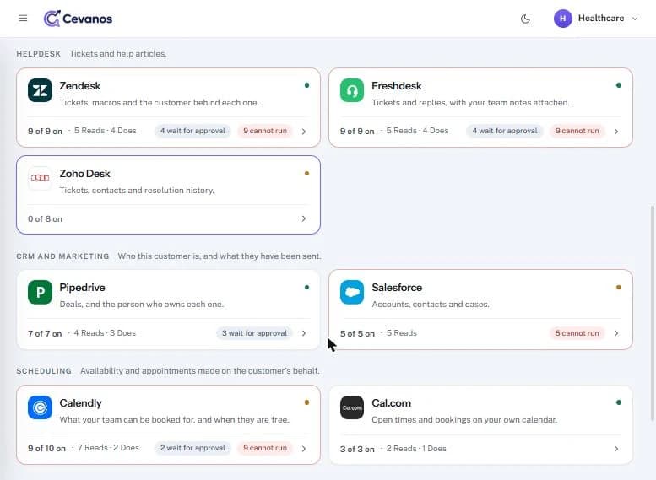Screen dimensions: 656x480
Task: Open the Salesforce integration title
Action: (397, 288)
